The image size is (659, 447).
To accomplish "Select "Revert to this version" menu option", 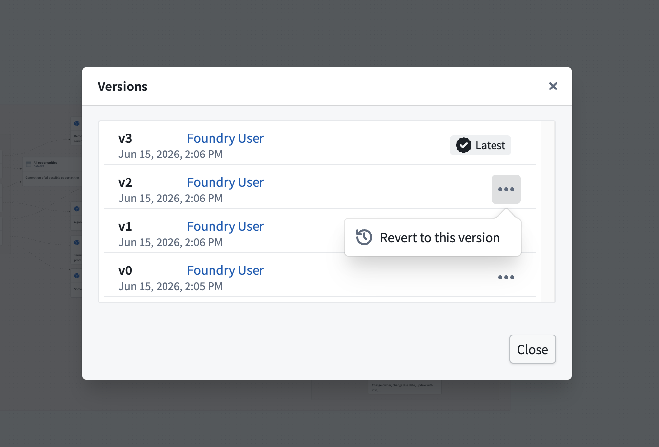I will coord(433,237).
